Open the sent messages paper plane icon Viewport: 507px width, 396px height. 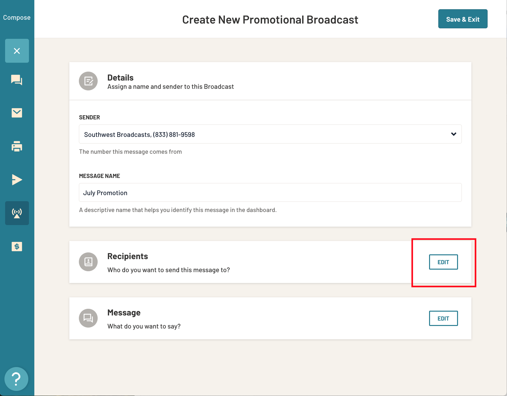click(17, 180)
